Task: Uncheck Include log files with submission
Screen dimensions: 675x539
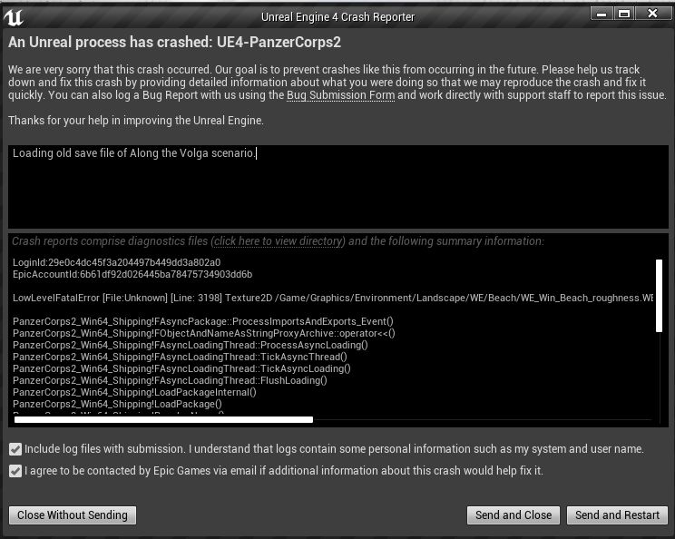Action: pos(15,449)
